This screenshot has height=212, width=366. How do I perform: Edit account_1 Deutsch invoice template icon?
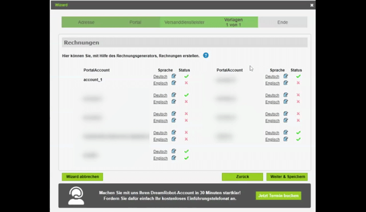point(174,76)
